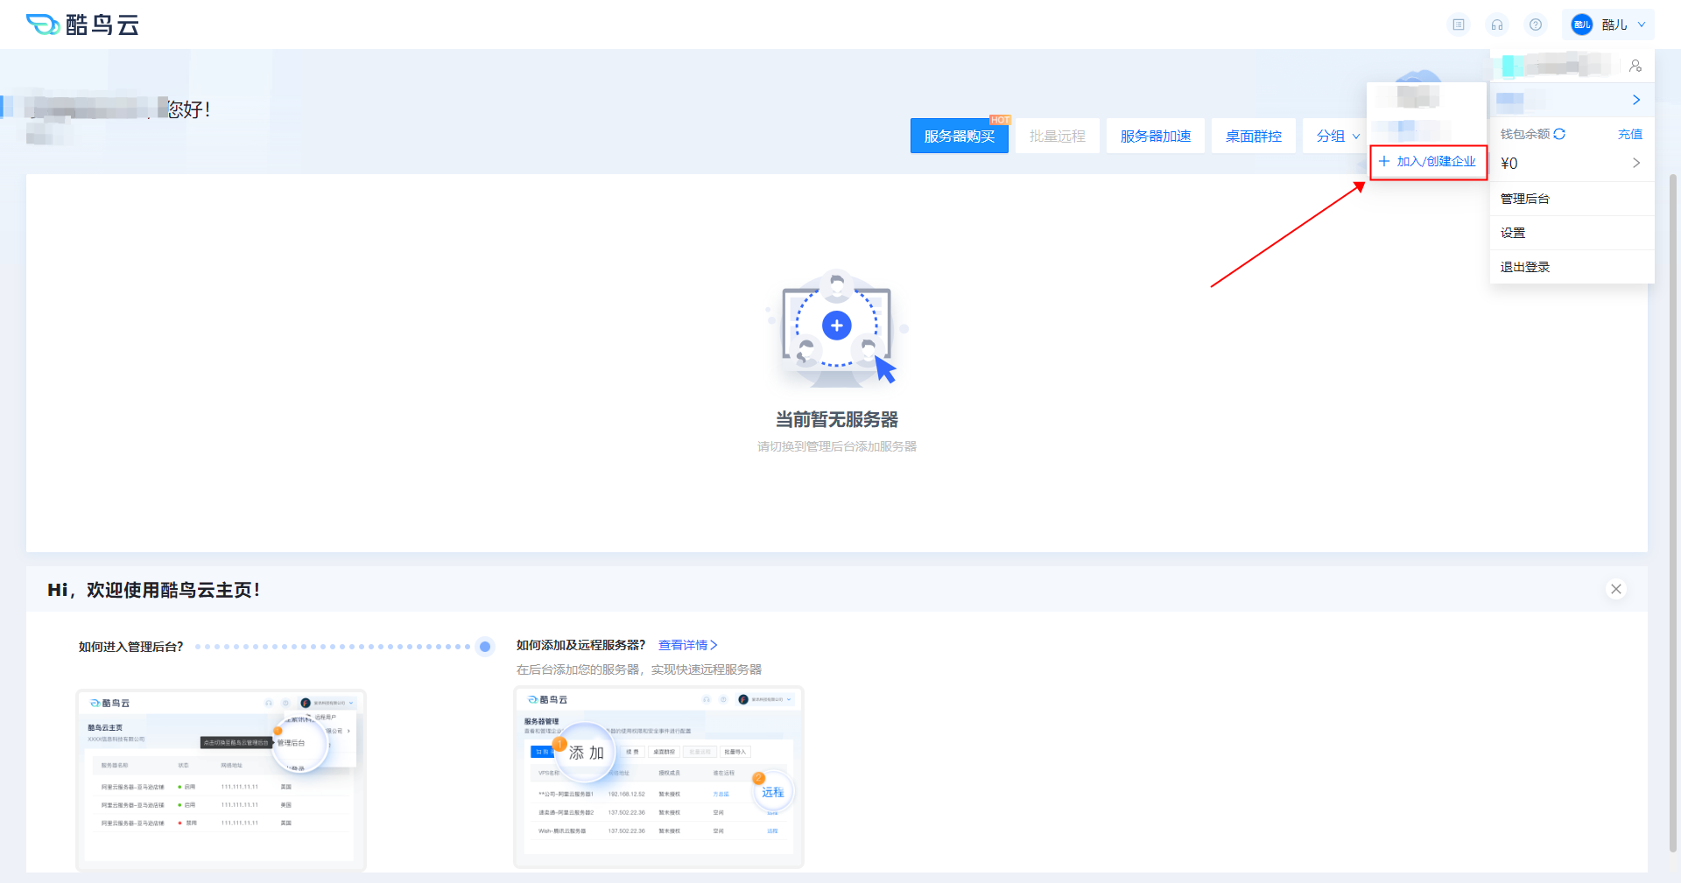The width and height of the screenshot is (1681, 883).
Task: Click the 桌面群控 button
Action: pos(1254,136)
